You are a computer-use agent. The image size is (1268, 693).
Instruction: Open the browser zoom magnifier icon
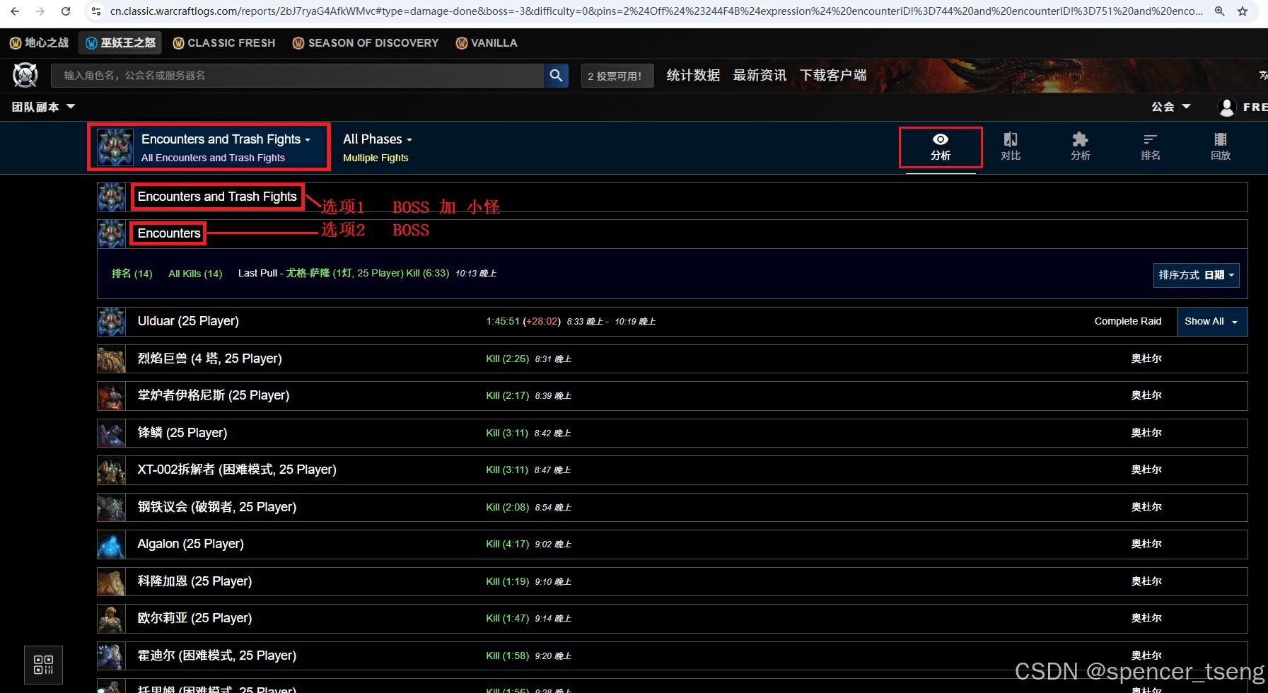tap(1220, 11)
